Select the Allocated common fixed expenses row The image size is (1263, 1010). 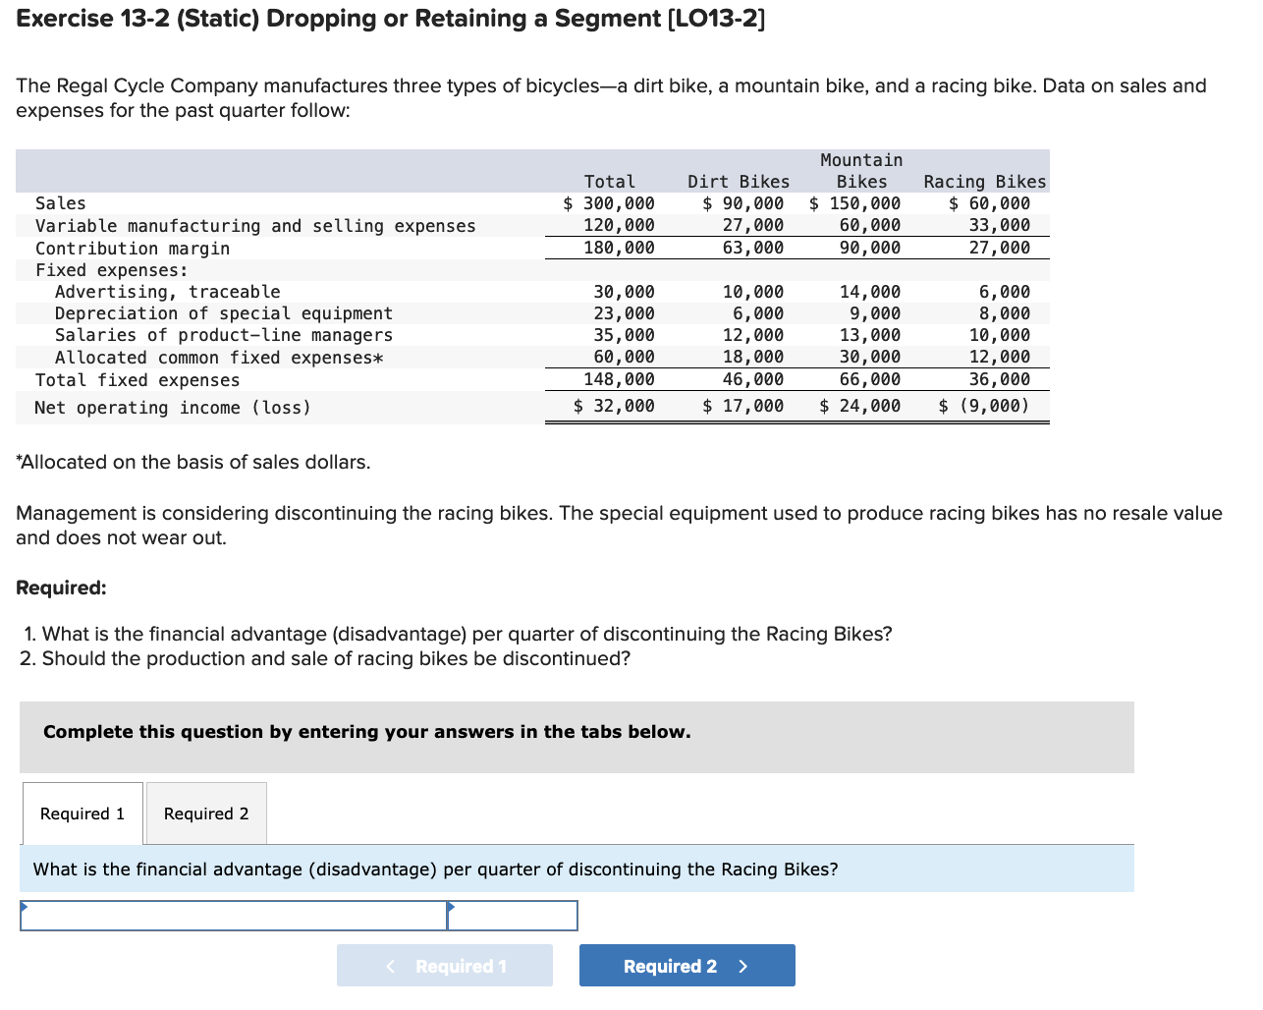coord(295,357)
